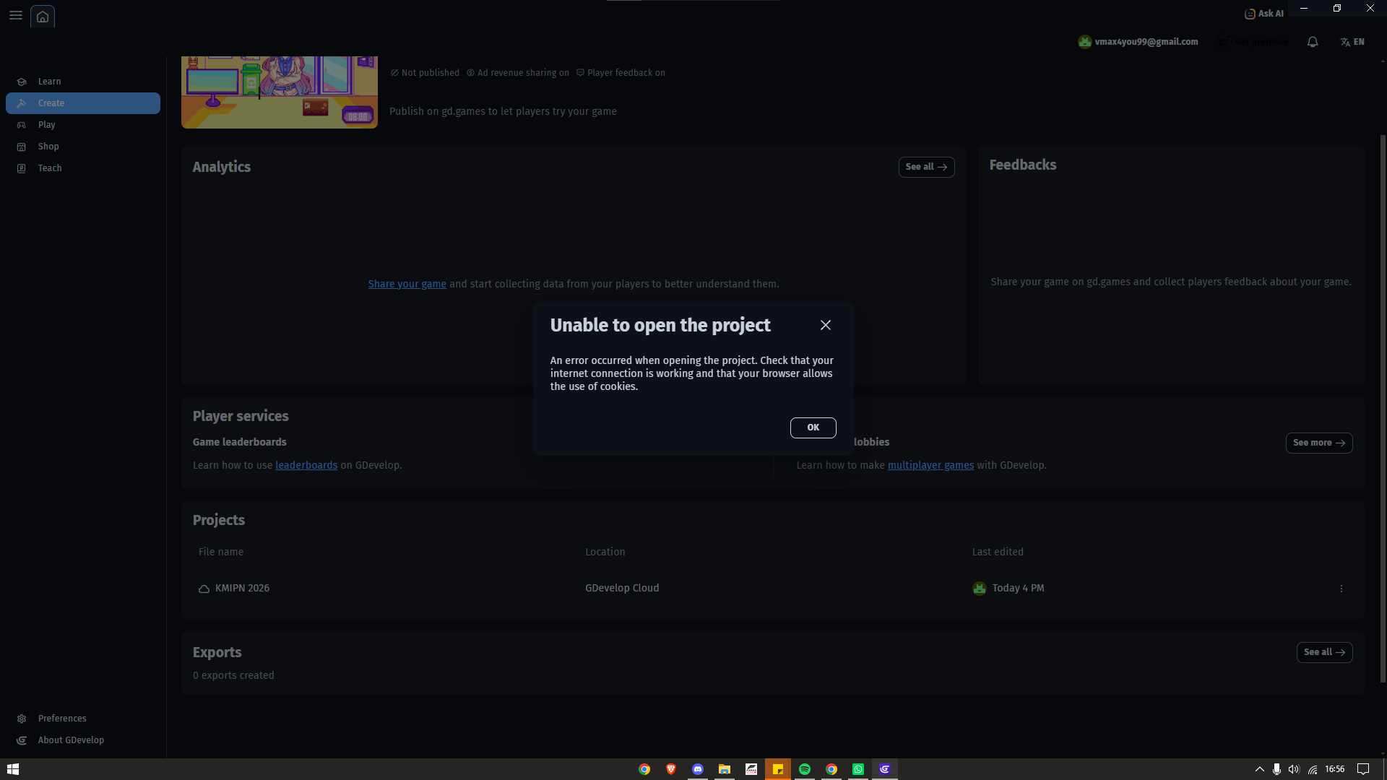Click the Not published status
This screenshot has height=780, width=1387.
(x=425, y=73)
